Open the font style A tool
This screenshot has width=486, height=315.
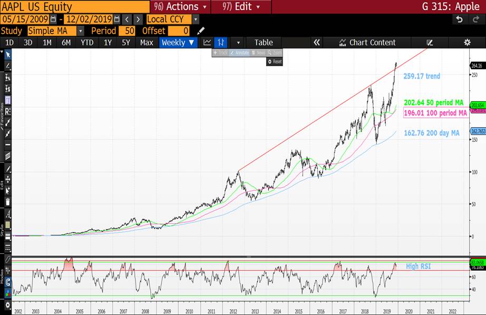8,214
